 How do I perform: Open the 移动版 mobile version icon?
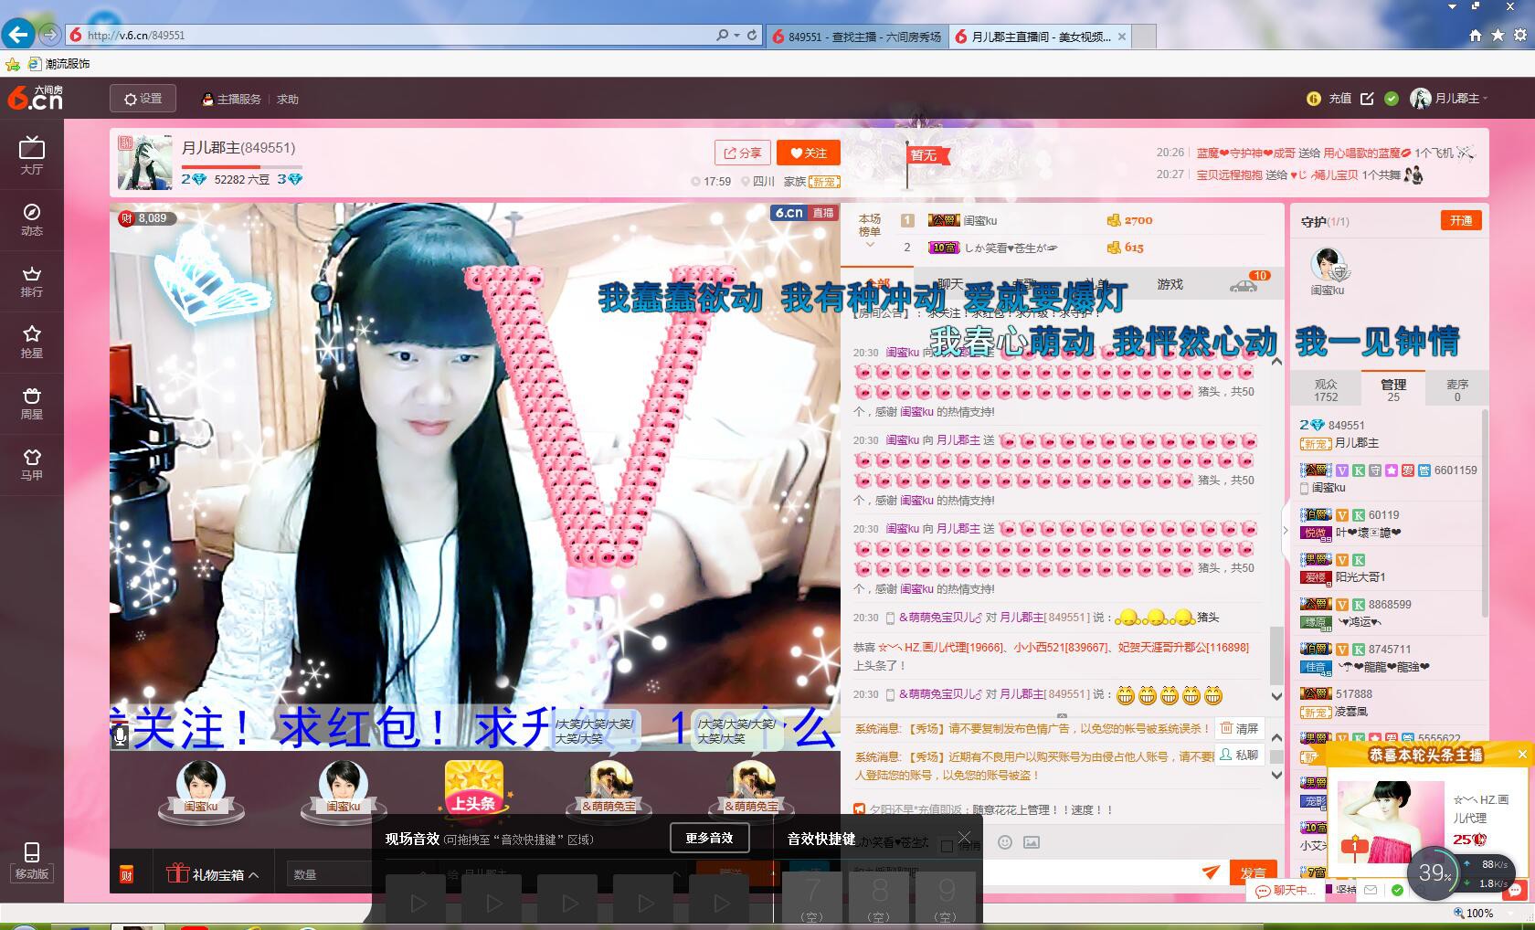click(x=32, y=861)
